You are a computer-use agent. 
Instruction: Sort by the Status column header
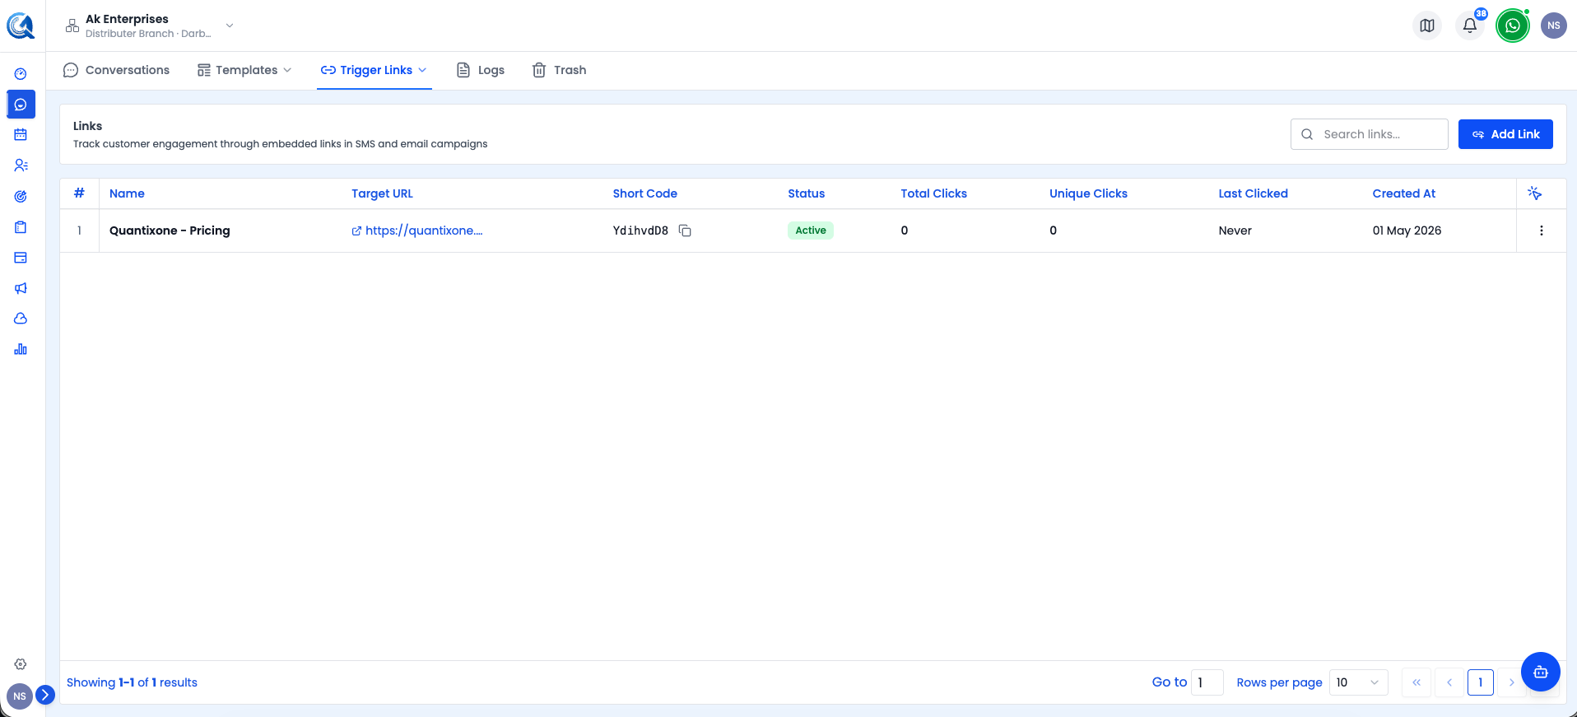(806, 193)
